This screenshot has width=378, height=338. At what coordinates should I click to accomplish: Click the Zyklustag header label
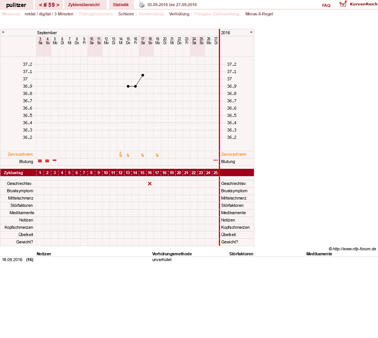coord(13,173)
